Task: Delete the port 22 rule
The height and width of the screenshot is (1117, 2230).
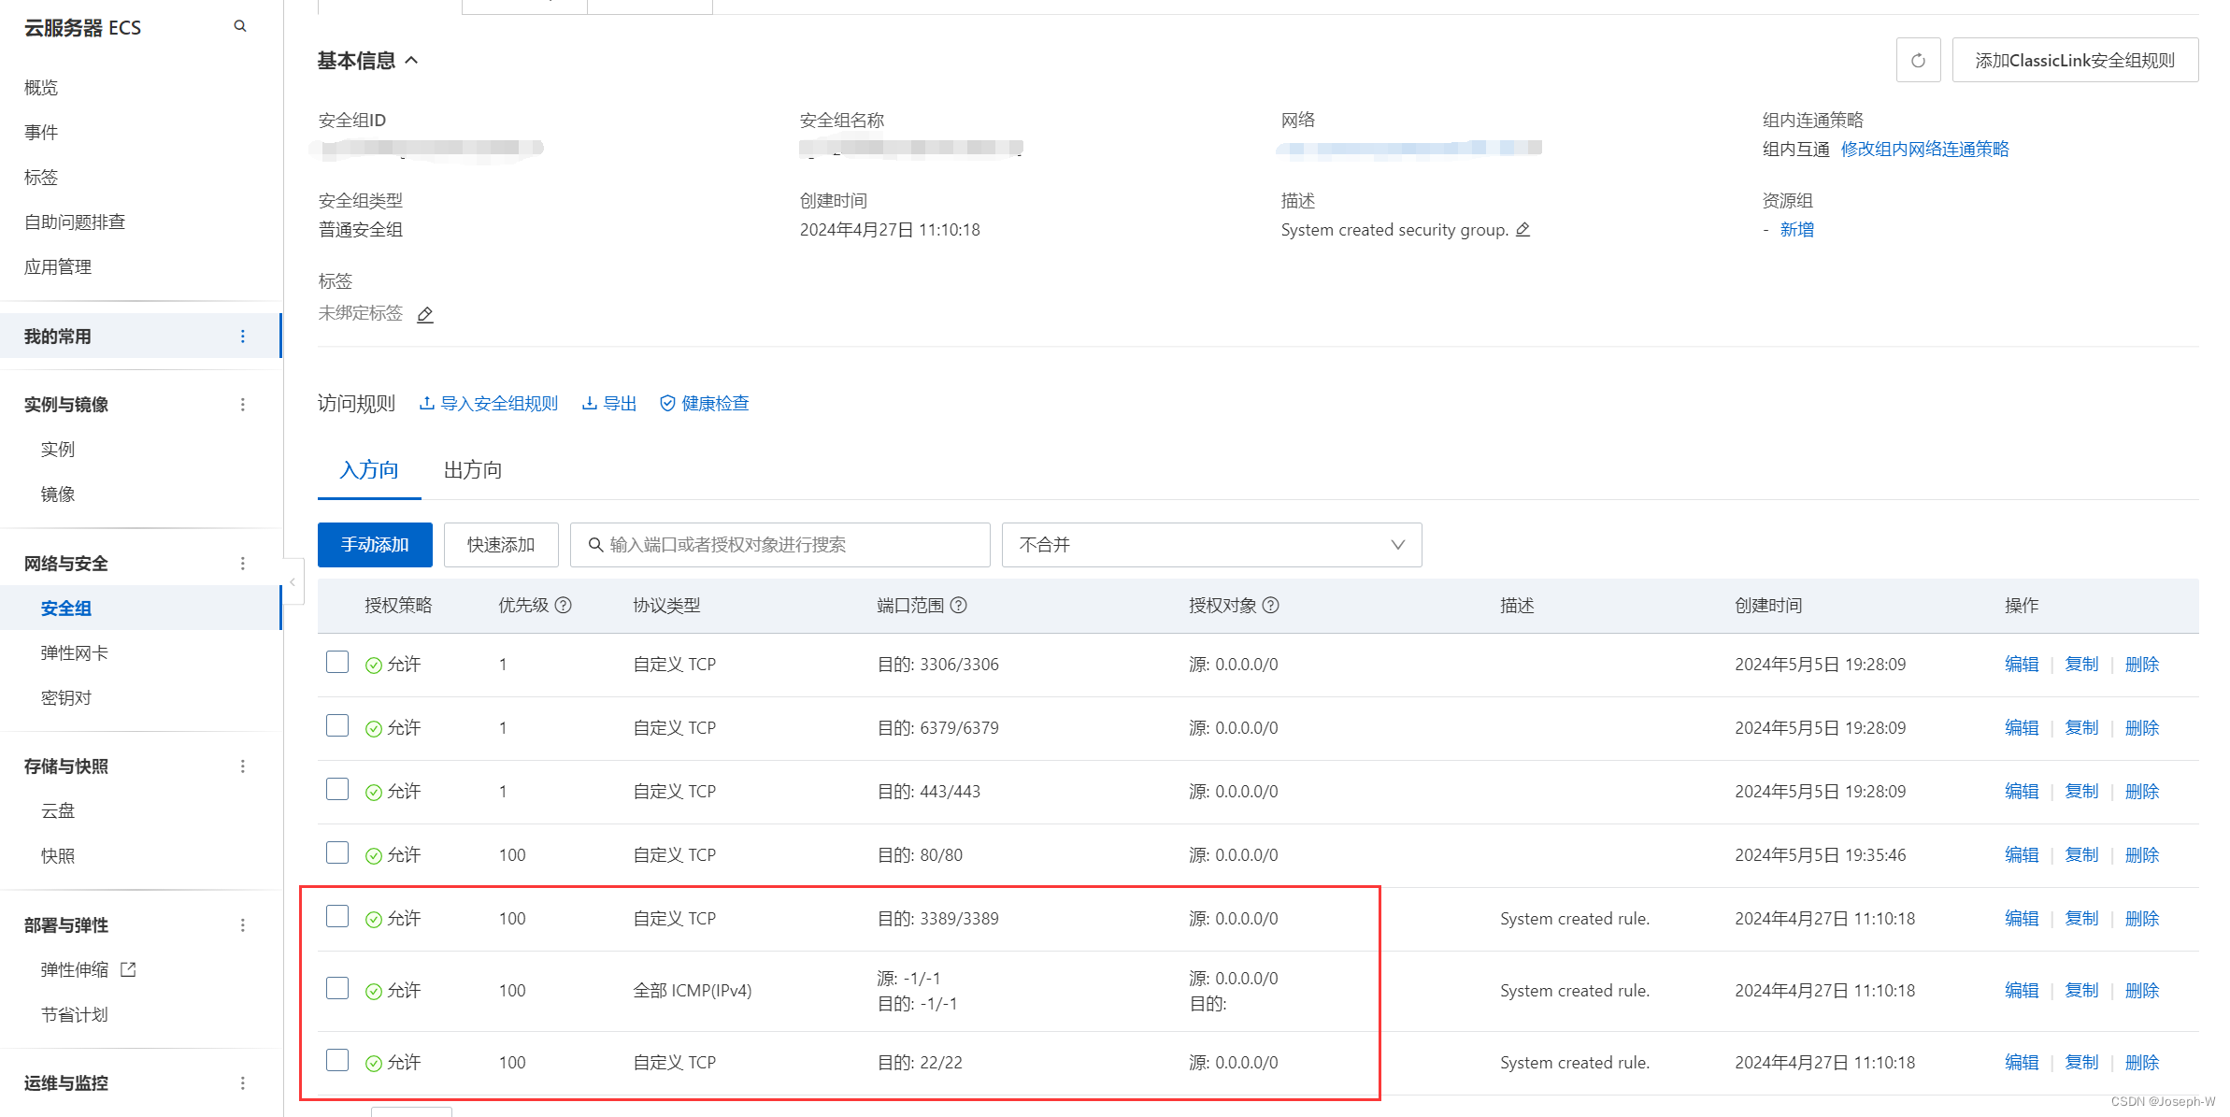Action: 2142,1062
